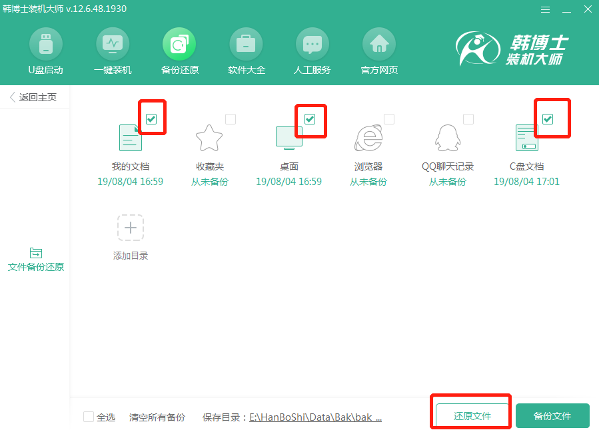Screen dimensions: 599x430
Task: Click 返回主页 to return home
Action: (x=35, y=97)
